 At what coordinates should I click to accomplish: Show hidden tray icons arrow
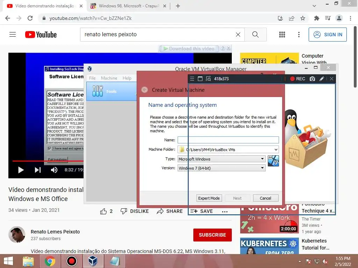(x=300, y=261)
